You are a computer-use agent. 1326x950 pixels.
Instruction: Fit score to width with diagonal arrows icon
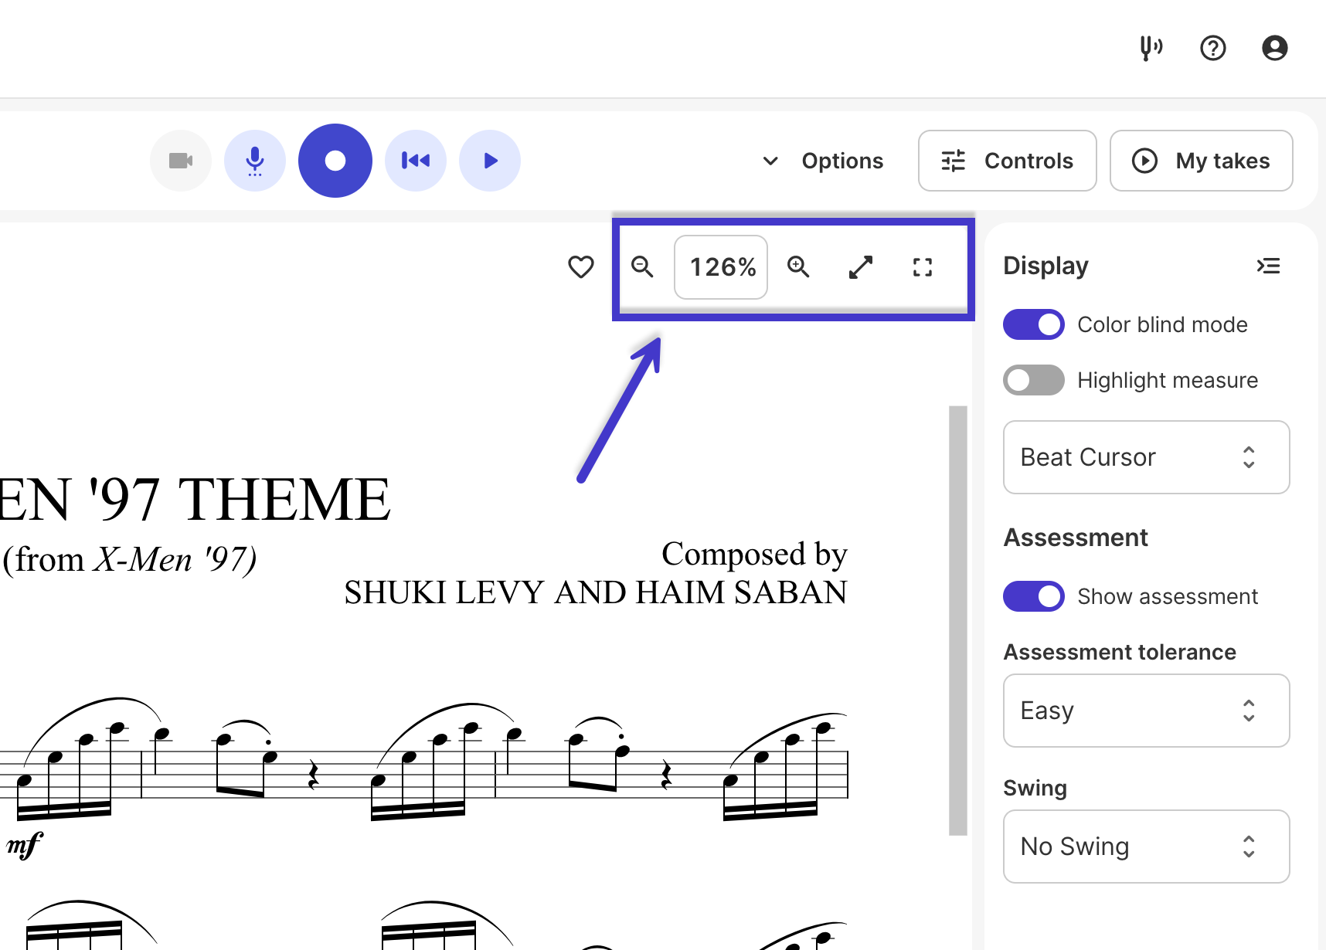coord(861,267)
